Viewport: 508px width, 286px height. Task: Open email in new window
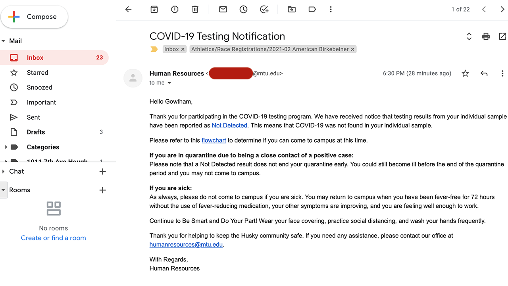coord(502,37)
